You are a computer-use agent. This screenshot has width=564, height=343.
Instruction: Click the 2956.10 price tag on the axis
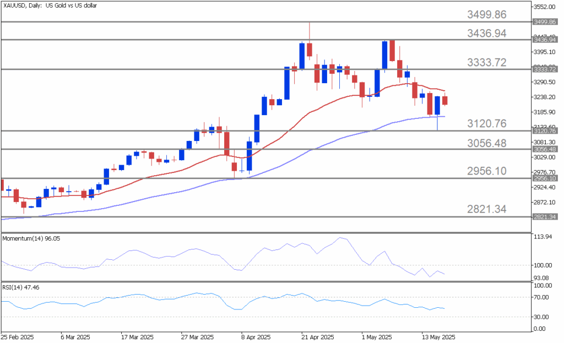pos(545,178)
